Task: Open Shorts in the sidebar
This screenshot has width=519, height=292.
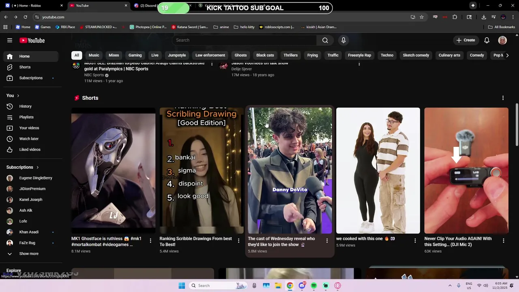Action: 31,67
